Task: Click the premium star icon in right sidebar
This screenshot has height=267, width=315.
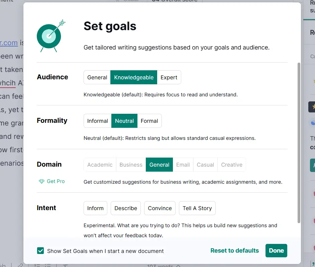Action: pyautogui.click(x=313, y=106)
